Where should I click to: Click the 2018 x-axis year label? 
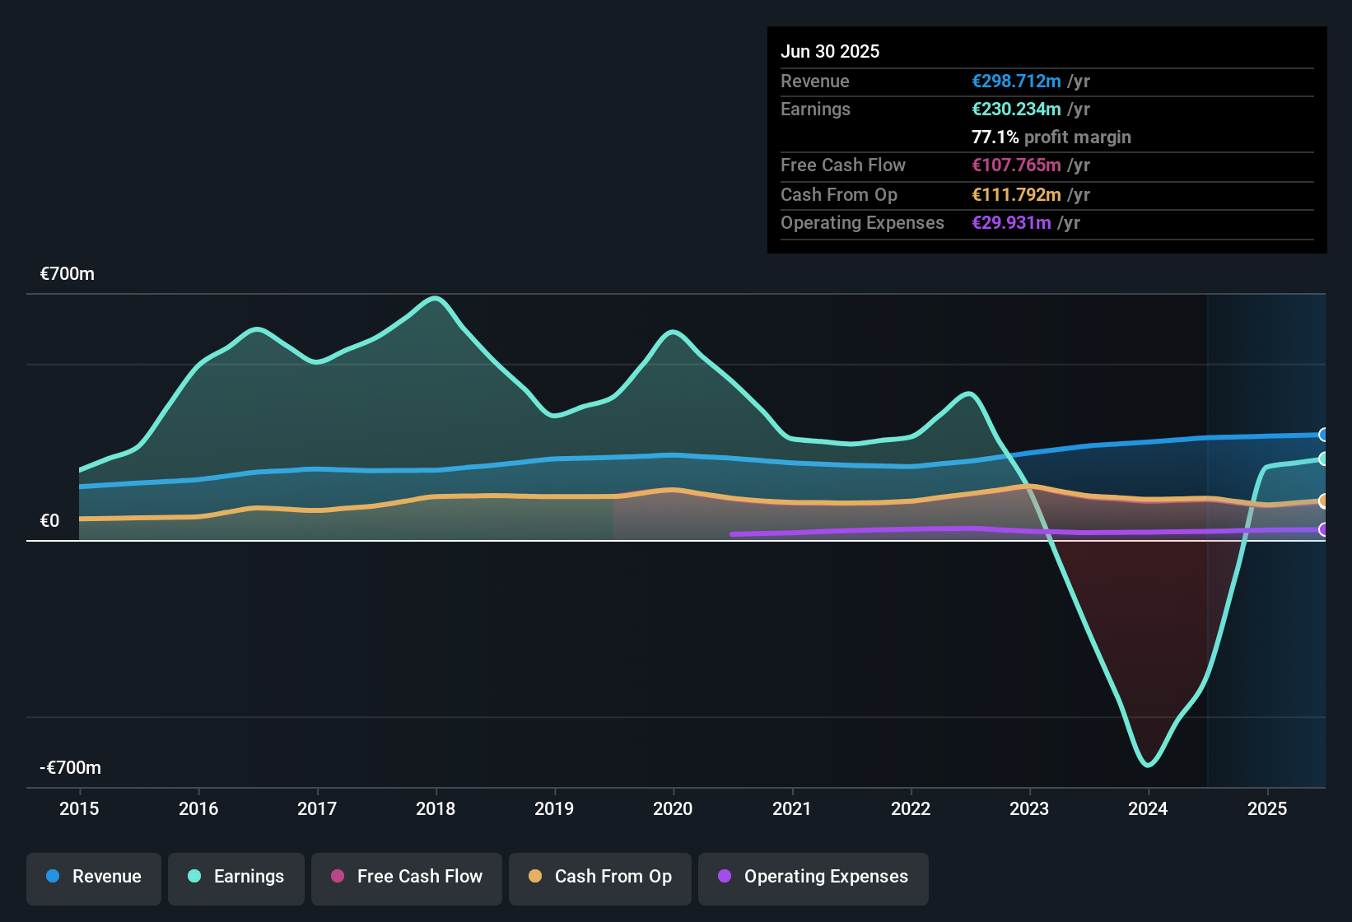tap(436, 809)
